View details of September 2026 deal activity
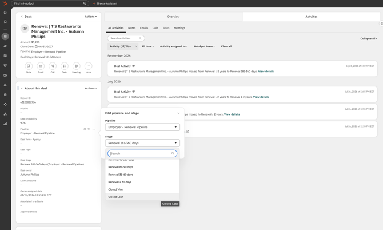Viewport: 383px width, 230px height. coord(266,72)
